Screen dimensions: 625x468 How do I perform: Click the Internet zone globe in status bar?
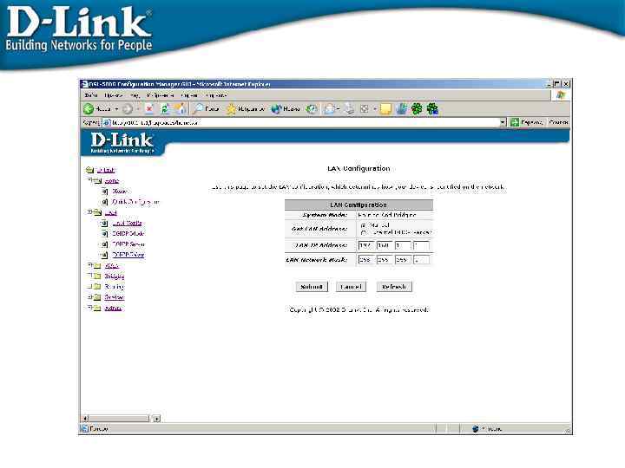pyautogui.click(x=475, y=429)
